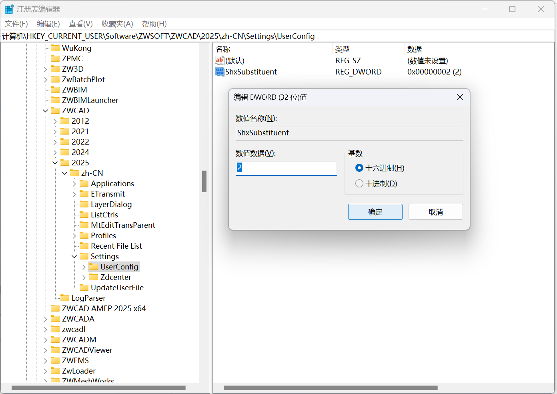This screenshot has width=557, height=394.
Task: Expand the ZWCADA tree node
Action: tap(46, 319)
